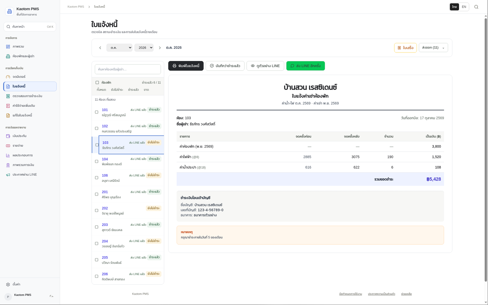Viewport: 488px width, 305px height.
Task: Open the year dropdown showing 2026
Action: click(144, 48)
